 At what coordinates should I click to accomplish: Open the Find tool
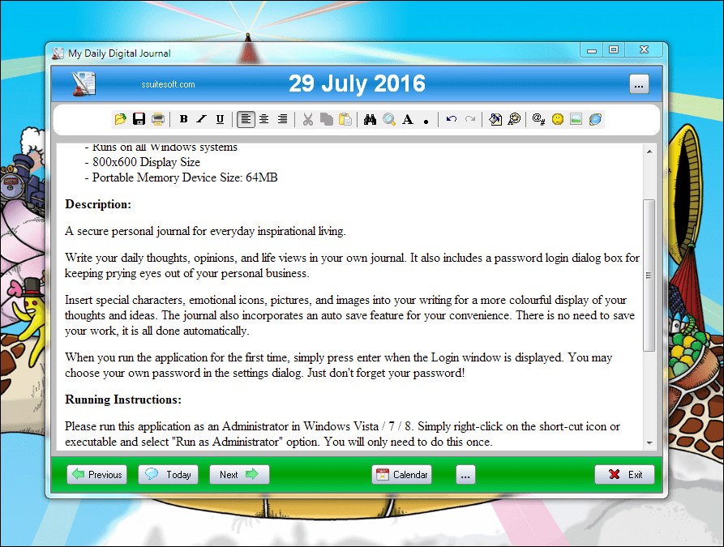(x=370, y=119)
